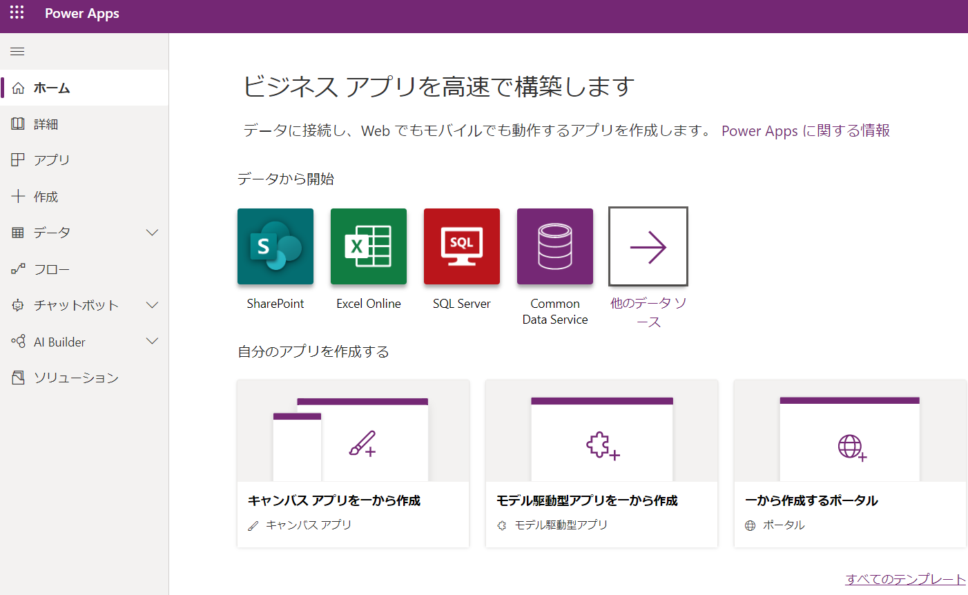Click the フロー flow icon
The width and height of the screenshot is (968, 595).
[18, 269]
